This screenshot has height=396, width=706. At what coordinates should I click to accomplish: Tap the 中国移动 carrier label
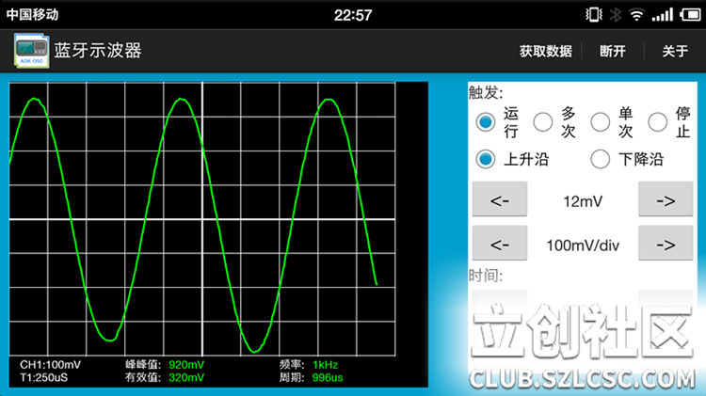click(32, 14)
